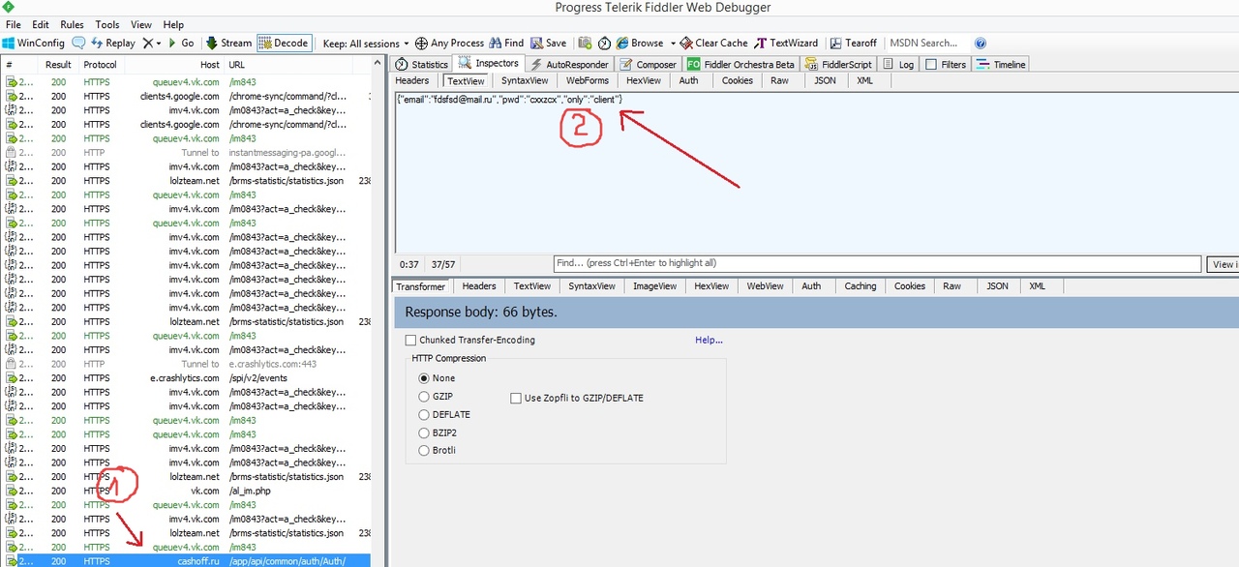Click the Replay toolbar button
1239x567 pixels.
(x=113, y=44)
